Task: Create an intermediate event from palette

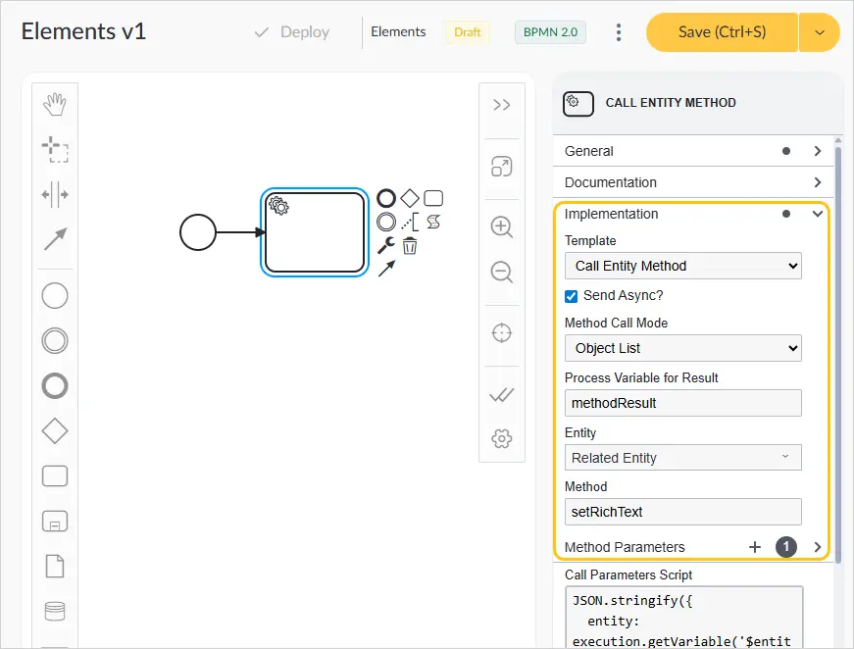Action: coord(55,341)
